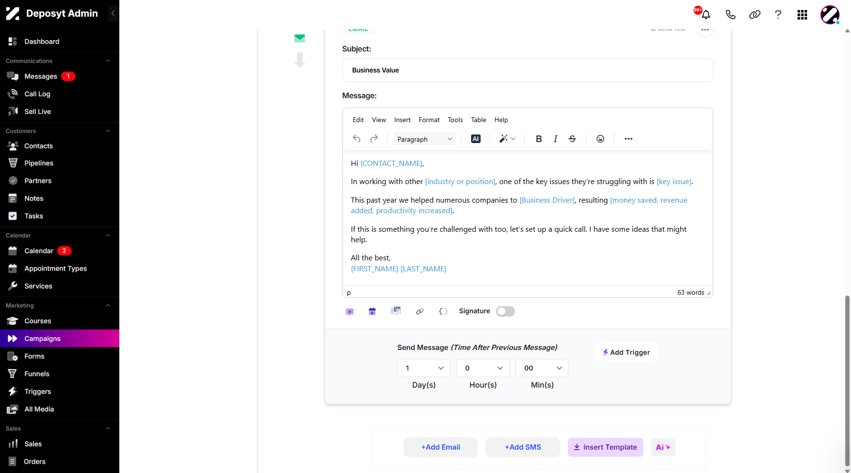Screen dimensions: 851x473
Task: Click the Add Trigger button
Action: click(x=626, y=352)
